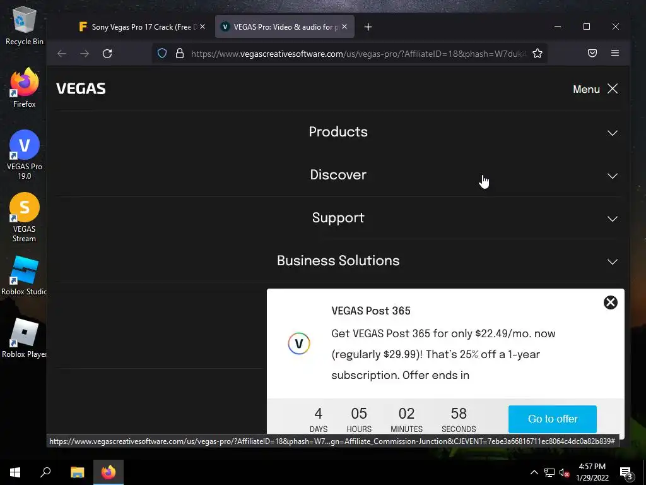
Task: Open the taskbar clock and date
Action: pos(592,472)
